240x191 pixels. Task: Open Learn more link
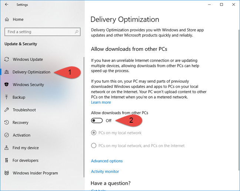point(101,102)
